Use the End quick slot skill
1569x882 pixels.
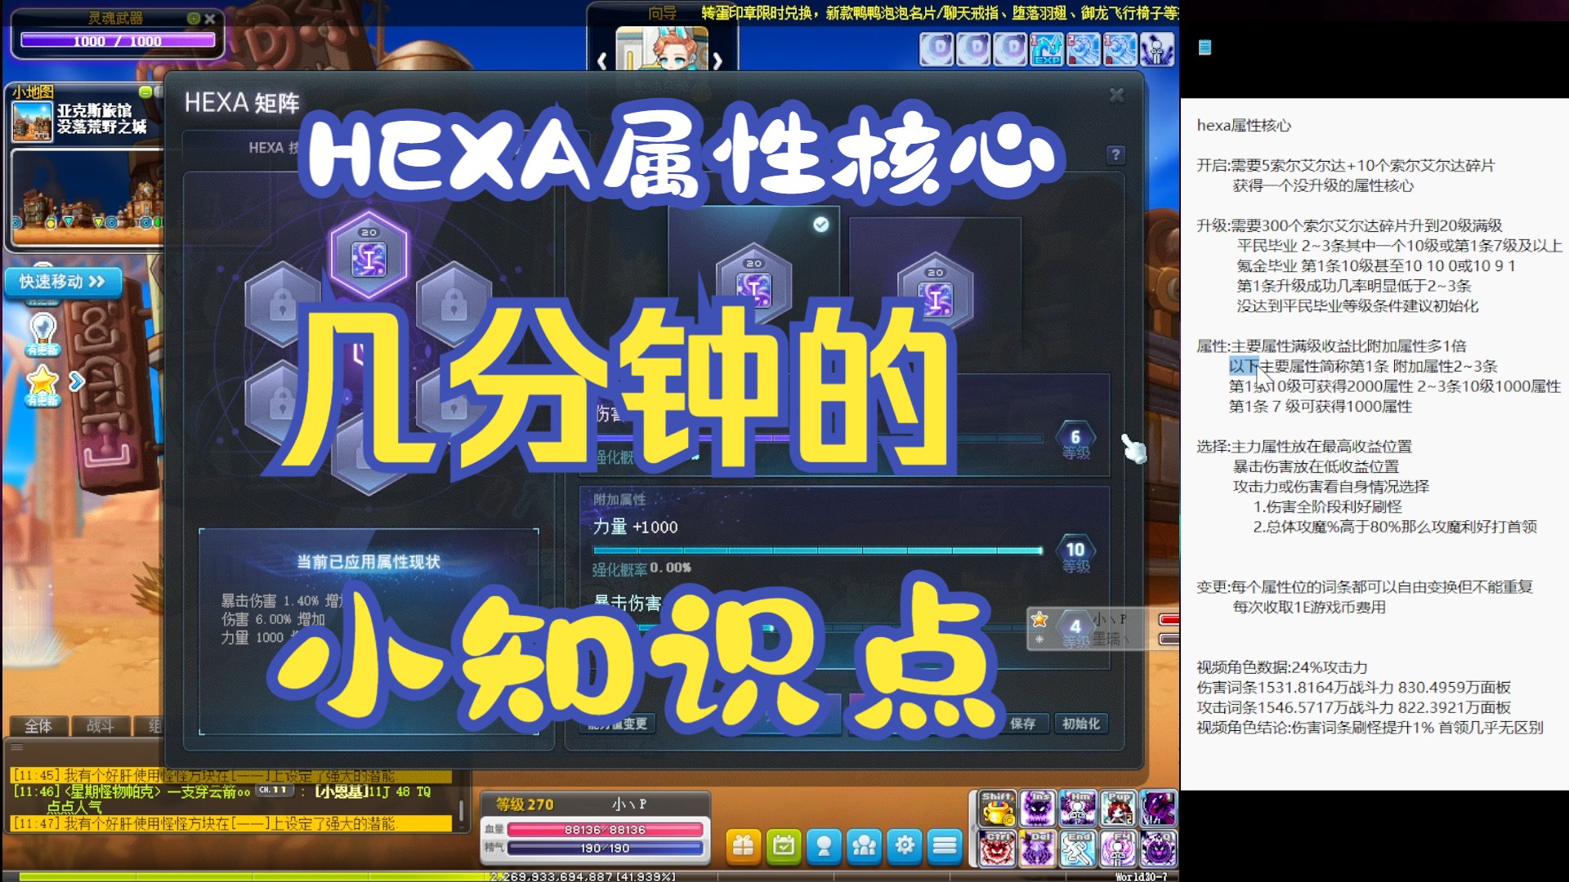(1078, 849)
